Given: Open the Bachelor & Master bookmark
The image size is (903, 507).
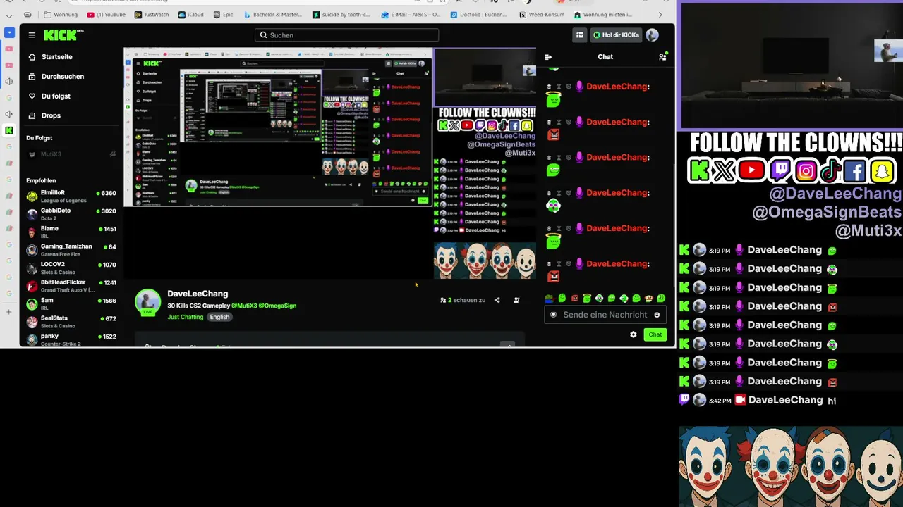Looking at the screenshot, I should [273, 15].
